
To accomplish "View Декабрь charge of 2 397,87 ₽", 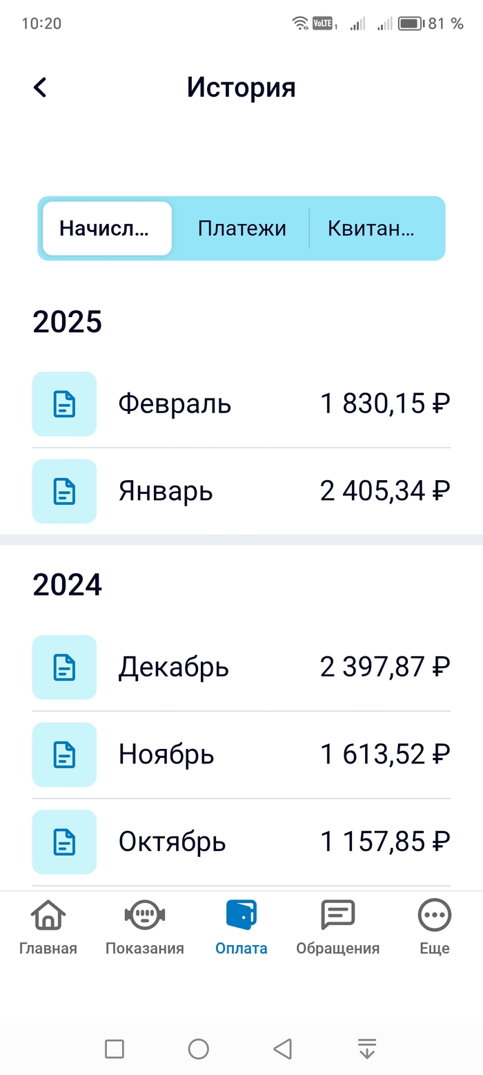I will [276, 667].
